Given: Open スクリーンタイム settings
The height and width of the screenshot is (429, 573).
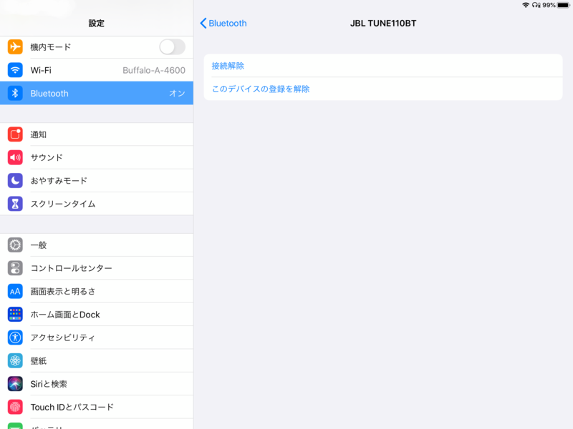Looking at the screenshot, I should [x=97, y=204].
